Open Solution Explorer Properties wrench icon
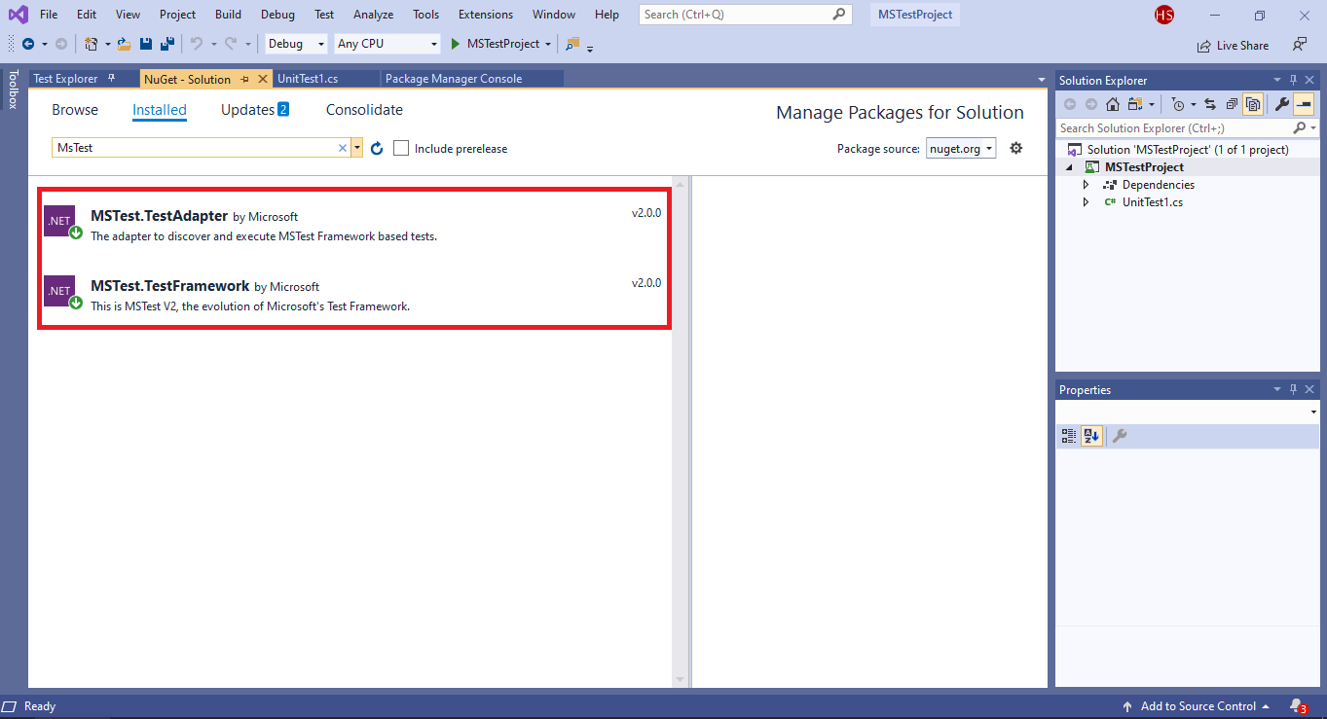Viewport: 1327px width, 719px height. coord(1282,104)
